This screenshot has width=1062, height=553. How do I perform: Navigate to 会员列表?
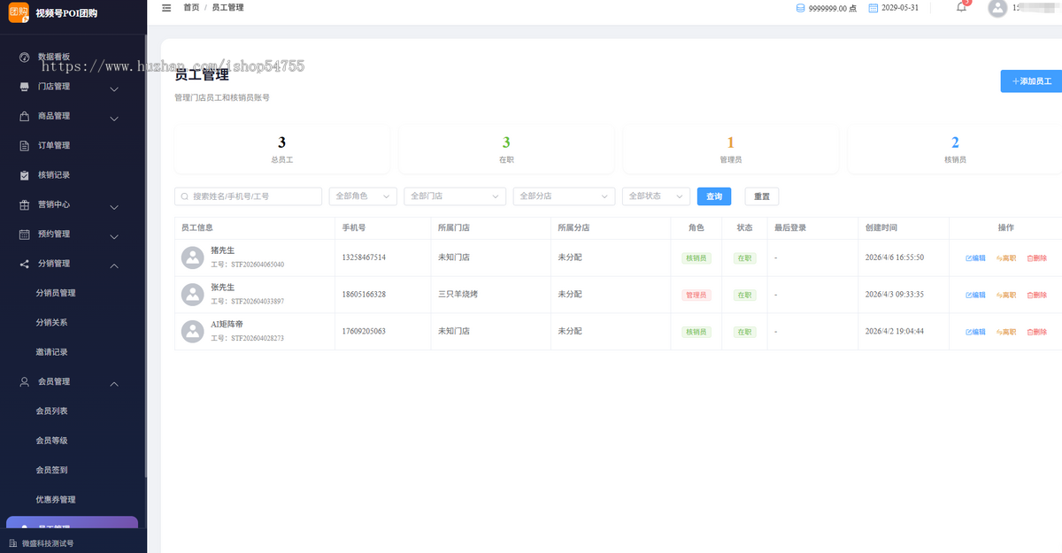[x=51, y=411]
